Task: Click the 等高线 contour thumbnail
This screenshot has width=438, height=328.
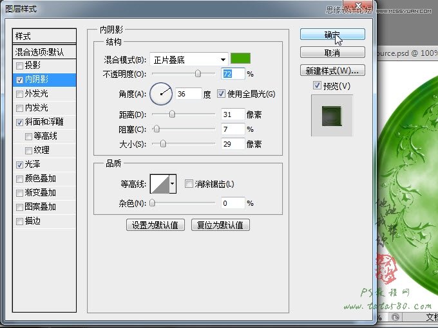Action: pyautogui.click(x=160, y=184)
